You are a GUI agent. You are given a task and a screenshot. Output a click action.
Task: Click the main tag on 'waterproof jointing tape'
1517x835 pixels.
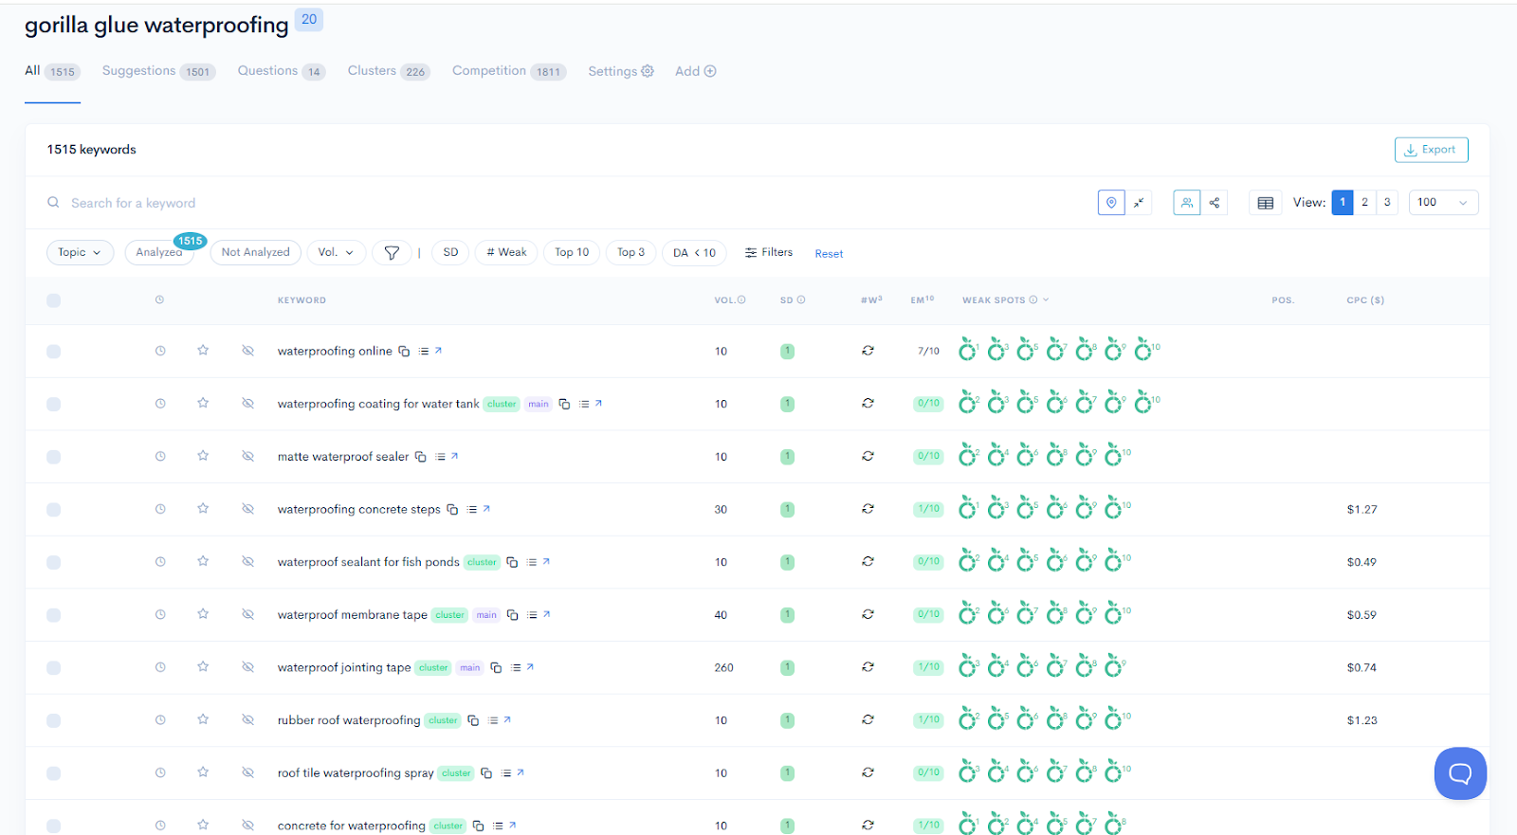(470, 668)
